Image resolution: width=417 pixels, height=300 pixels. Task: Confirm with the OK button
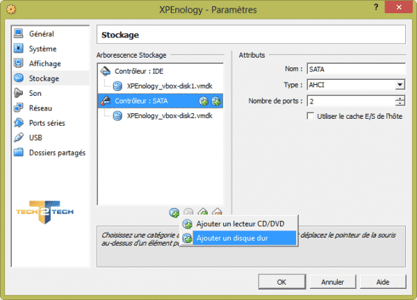click(282, 282)
